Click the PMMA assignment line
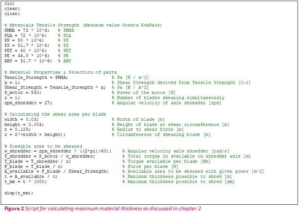 click(26, 30)
